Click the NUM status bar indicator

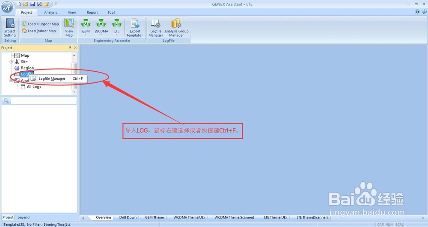point(389,224)
